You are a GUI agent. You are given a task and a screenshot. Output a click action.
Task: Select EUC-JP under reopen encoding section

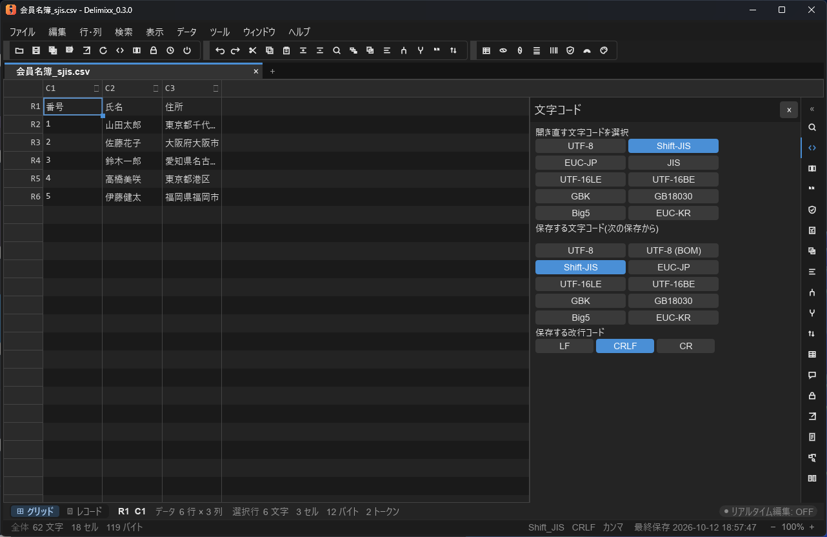581,163
